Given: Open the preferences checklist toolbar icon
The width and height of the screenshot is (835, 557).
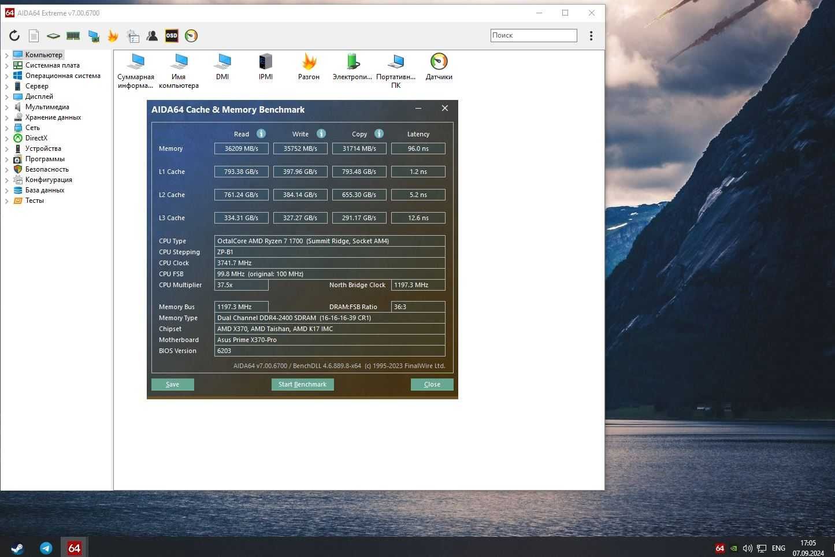Looking at the screenshot, I should 133,36.
